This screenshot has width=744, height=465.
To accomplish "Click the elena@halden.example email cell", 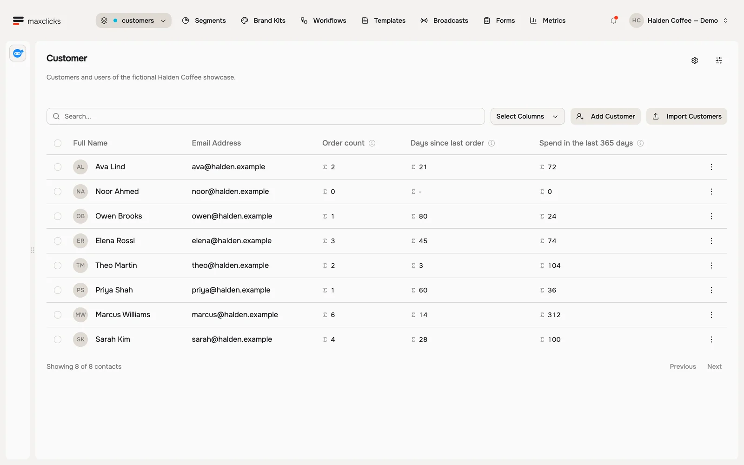I will [232, 241].
